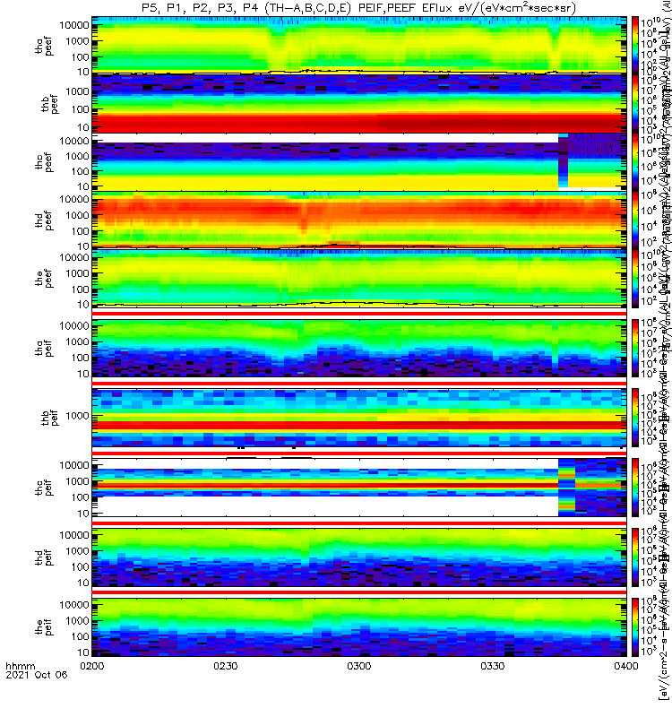The image size is (672, 717).
Task: Click inside the tha peef spectrogram panel
Action: (x=359, y=45)
